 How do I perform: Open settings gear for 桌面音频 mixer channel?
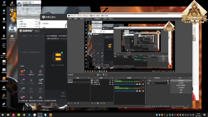pyautogui.click(x=143, y=91)
